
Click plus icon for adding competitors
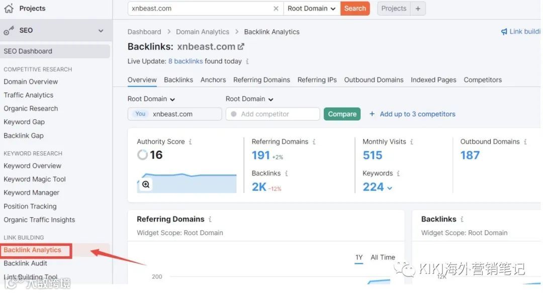372,114
